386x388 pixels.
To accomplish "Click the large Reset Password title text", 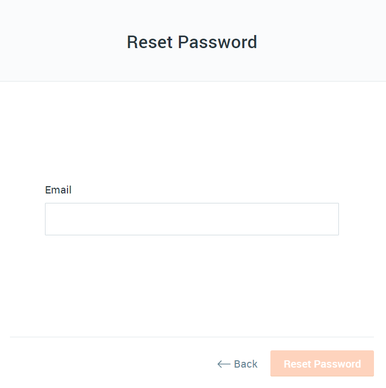I will point(192,42).
